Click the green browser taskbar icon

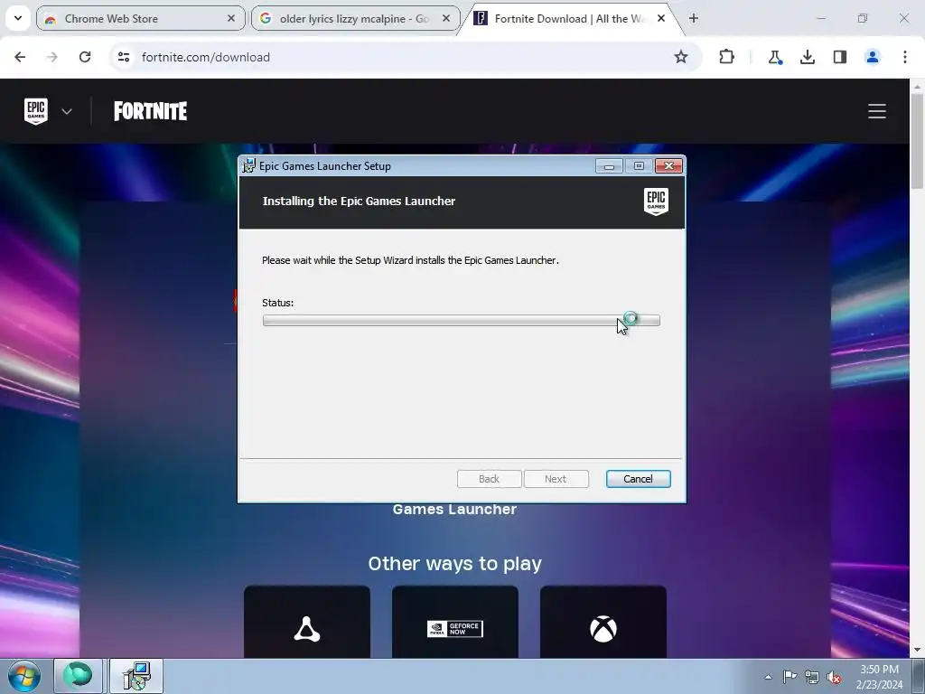click(78, 676)
